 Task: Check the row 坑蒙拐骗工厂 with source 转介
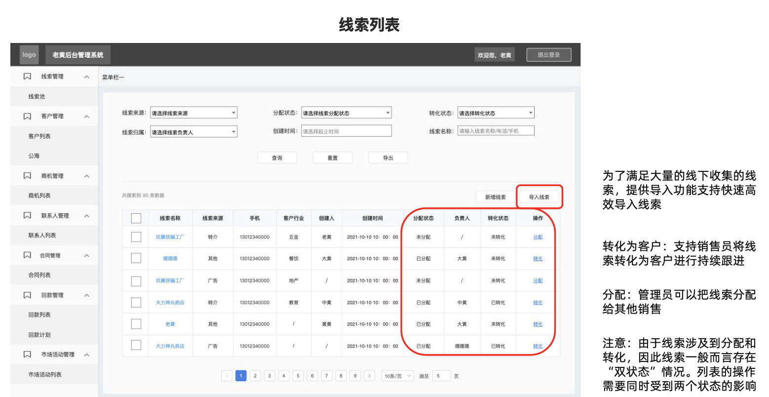(136, 237)
